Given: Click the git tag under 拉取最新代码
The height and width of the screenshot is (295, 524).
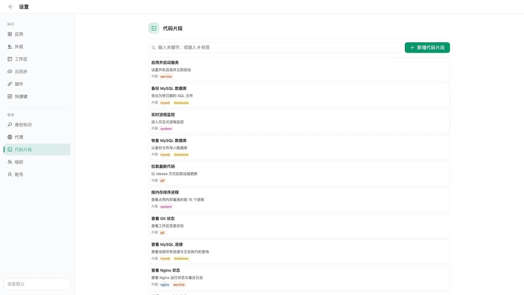Looking at the screenshot, I should pyautogui.click(x=162, y=181).
